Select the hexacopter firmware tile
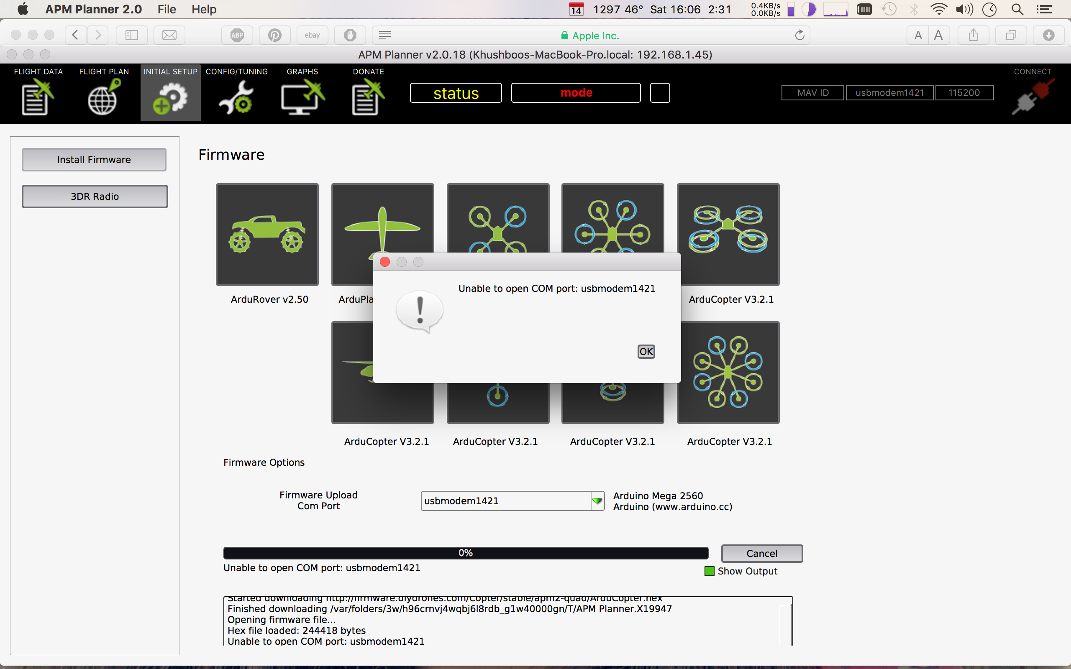Screen dimensions: 1071x669 click(613, 218)
